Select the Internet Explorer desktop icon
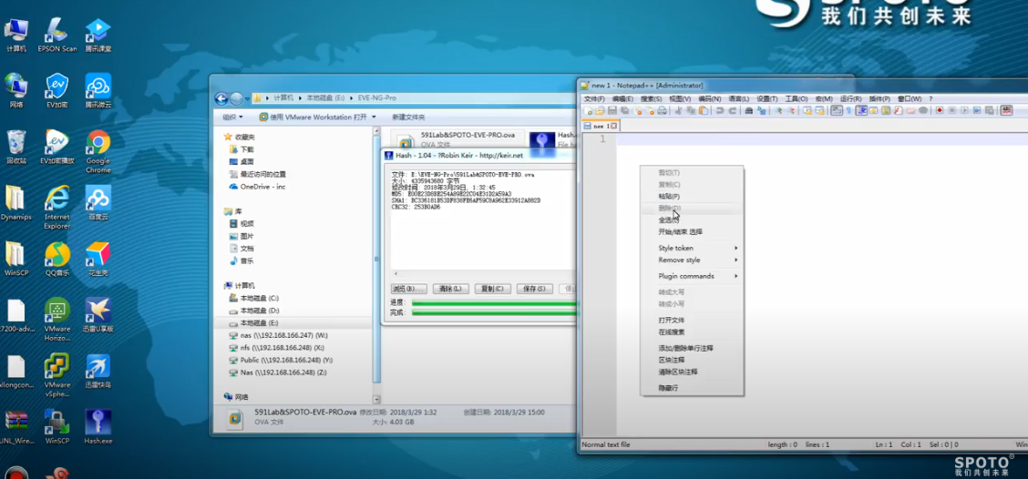 [x=57, y=207]
